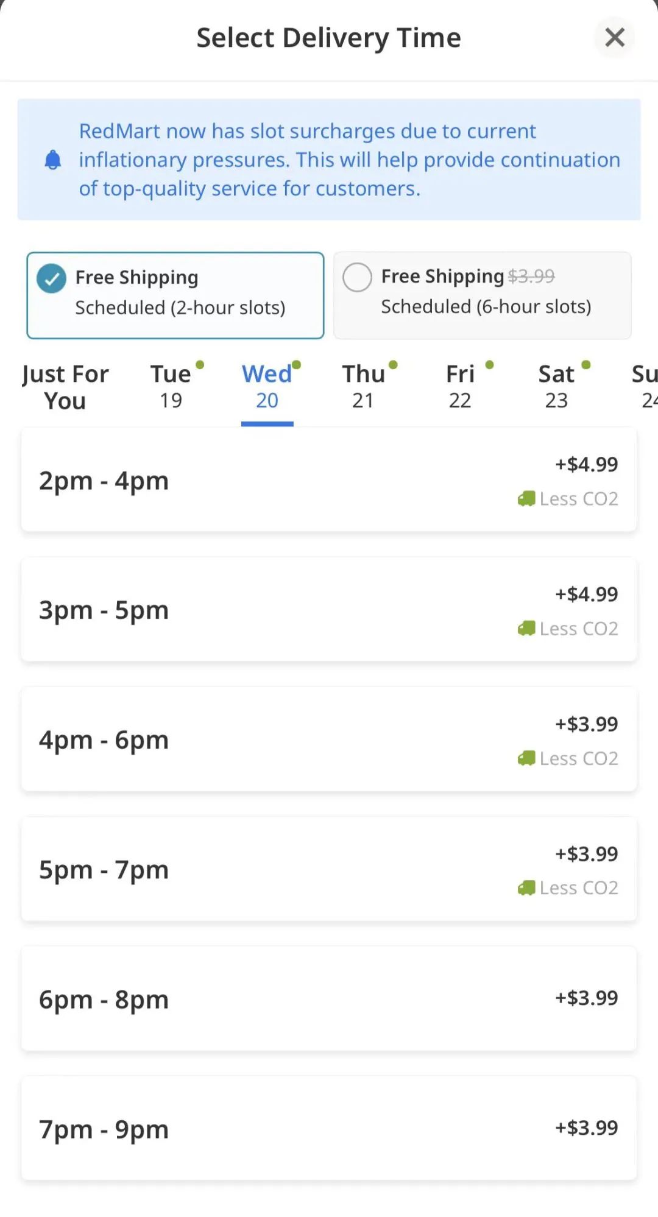Switch to the Tue 19 date tab
The width and height of the screenshot is (658, 1217).
coord(171,387)
